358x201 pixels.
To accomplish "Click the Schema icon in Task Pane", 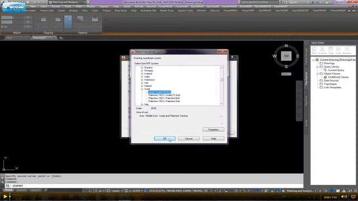I will point(322,51).
